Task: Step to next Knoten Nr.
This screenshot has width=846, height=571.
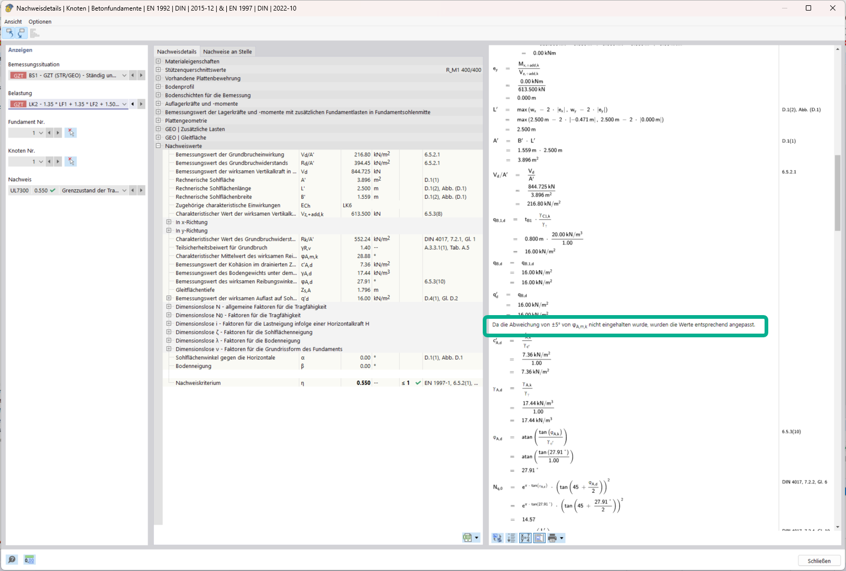Action: coord(58,161)
